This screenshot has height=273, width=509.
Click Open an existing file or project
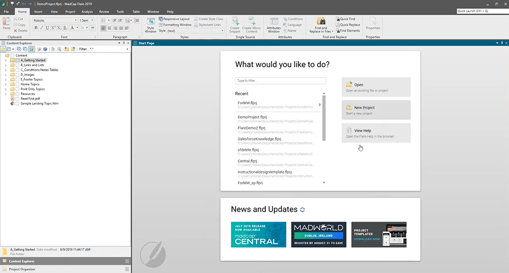coord(376,87)
